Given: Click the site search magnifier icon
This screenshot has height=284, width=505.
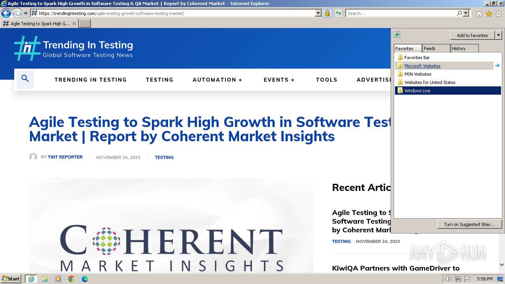Looking at the screenshot, I should (x=25, y=78).
